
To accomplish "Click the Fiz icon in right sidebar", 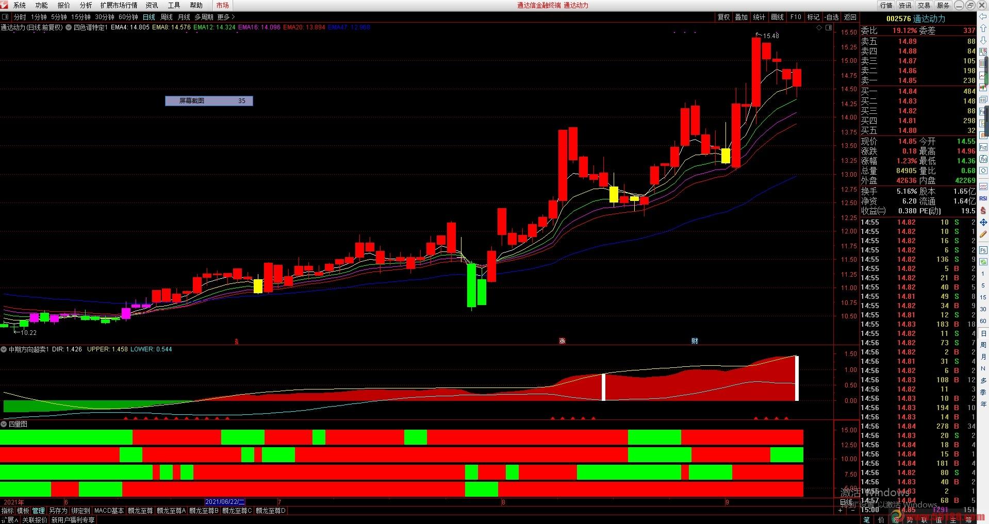I will click(x=983, y=147).
